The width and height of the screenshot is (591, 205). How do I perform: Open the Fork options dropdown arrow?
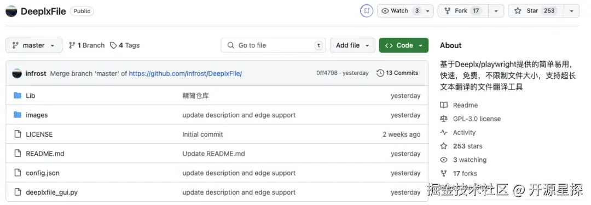pos(496,11)
